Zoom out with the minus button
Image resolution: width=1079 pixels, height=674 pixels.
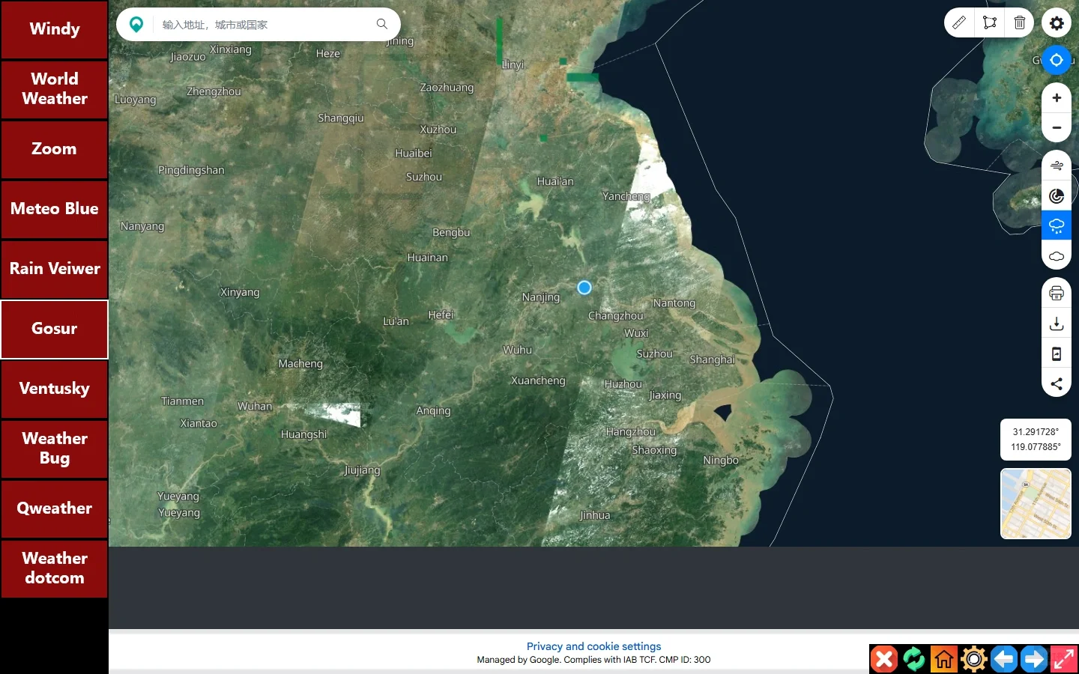(1057, 127)
